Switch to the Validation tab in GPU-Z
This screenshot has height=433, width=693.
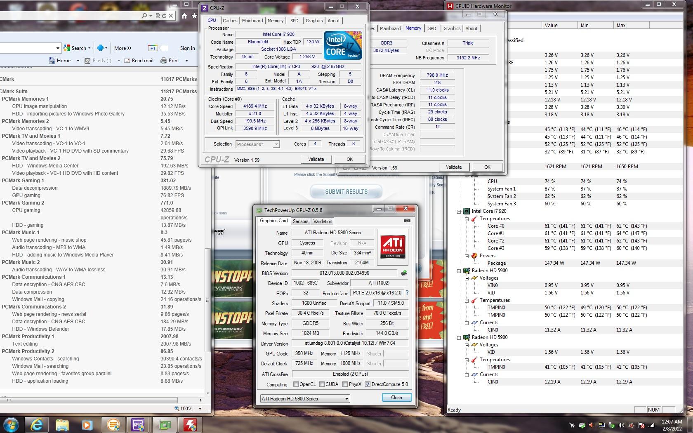pyautogui.click(x=323, y=221)
